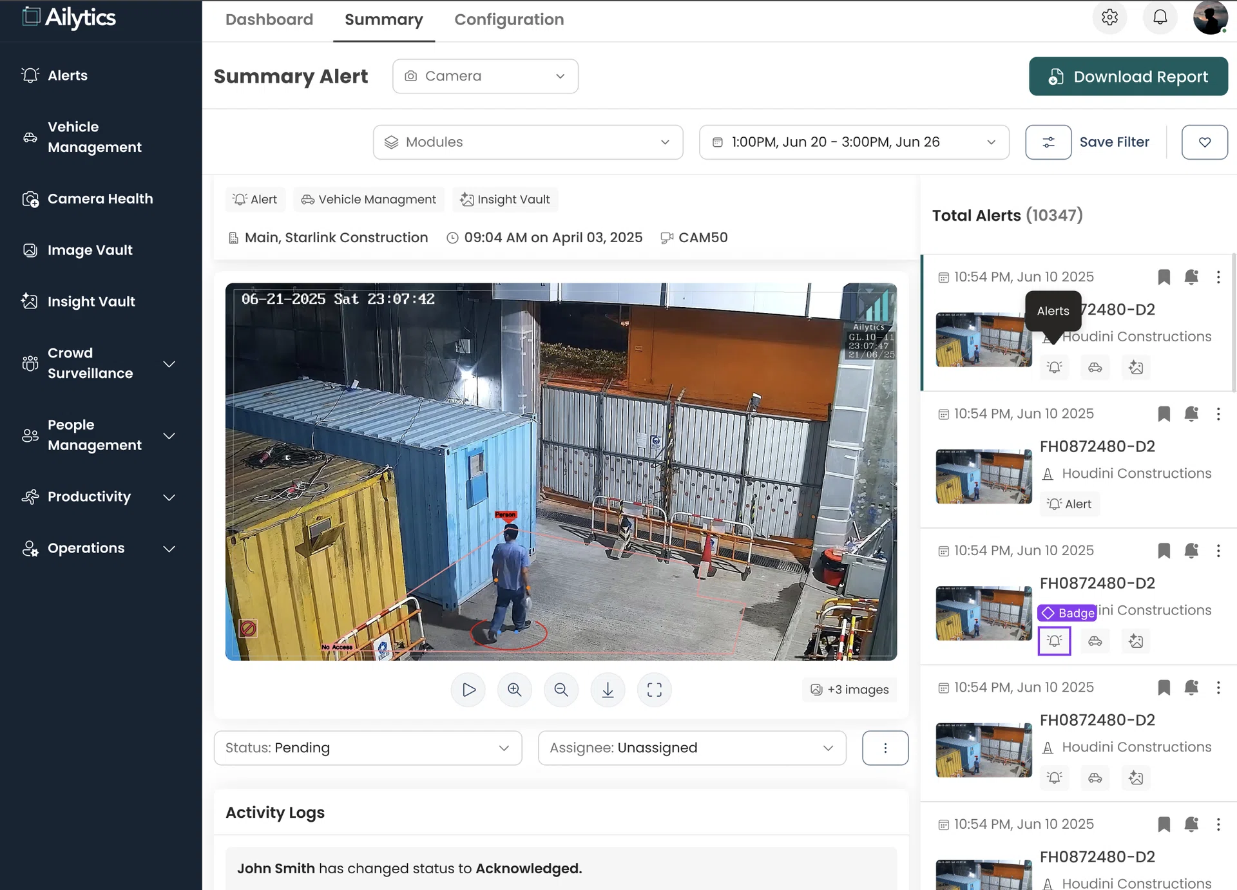Download the camera snapshot image

coord(608,690)
